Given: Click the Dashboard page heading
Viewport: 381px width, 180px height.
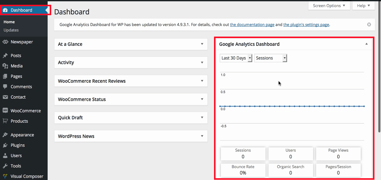Looking at the screenshot, I should coord(72,12).
